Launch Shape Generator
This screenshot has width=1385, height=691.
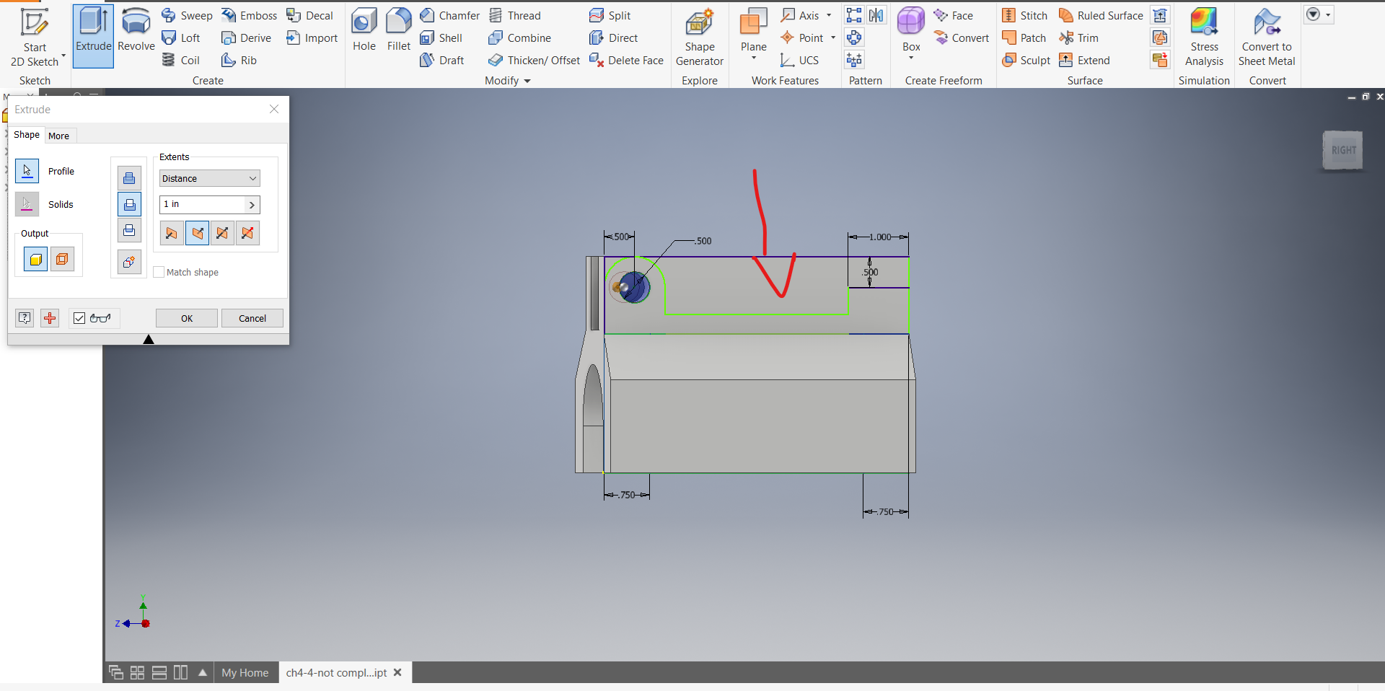pos(700,38)
